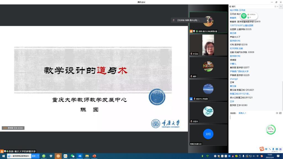The width and height of the screenshot is (283, 159).
Task: Click sender name zhangyl in chat
Action: point(234,79)
